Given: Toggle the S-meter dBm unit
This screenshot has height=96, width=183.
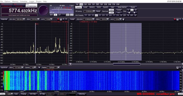Looking at the screenshot, I should point(52,15).
